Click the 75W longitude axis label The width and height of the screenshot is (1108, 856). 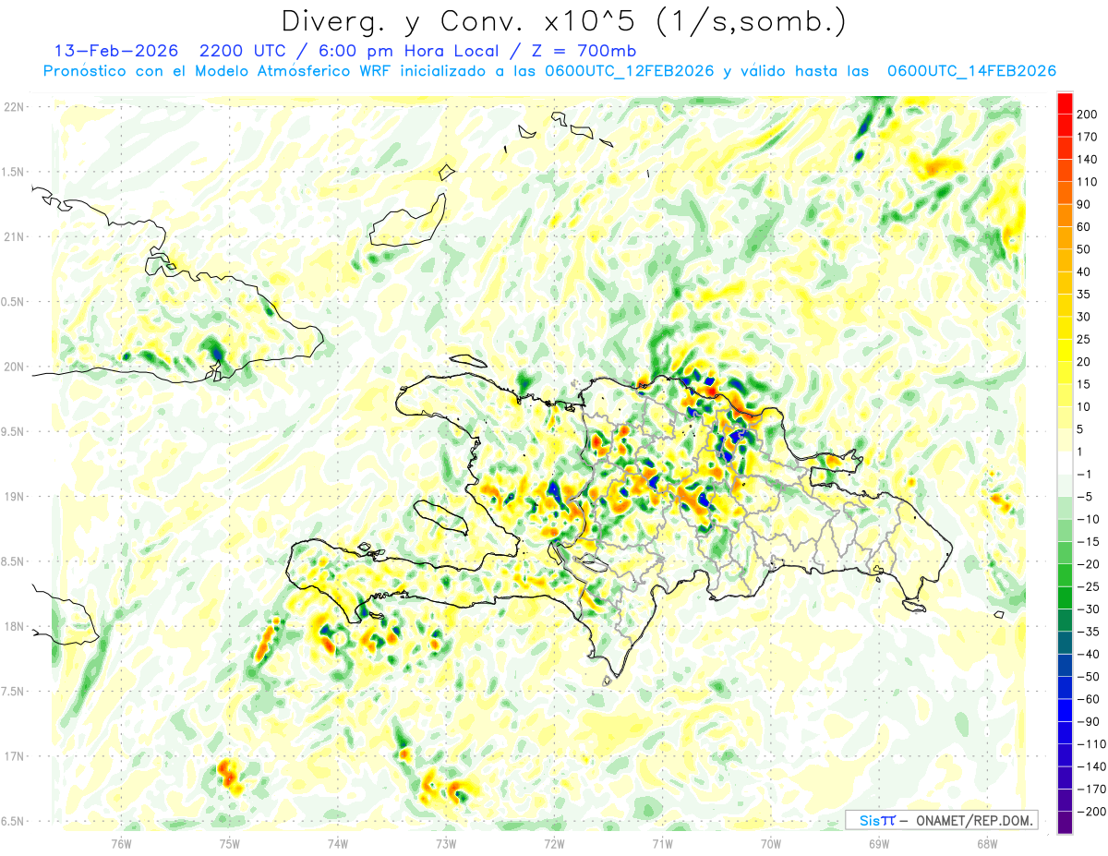(230, 844)
